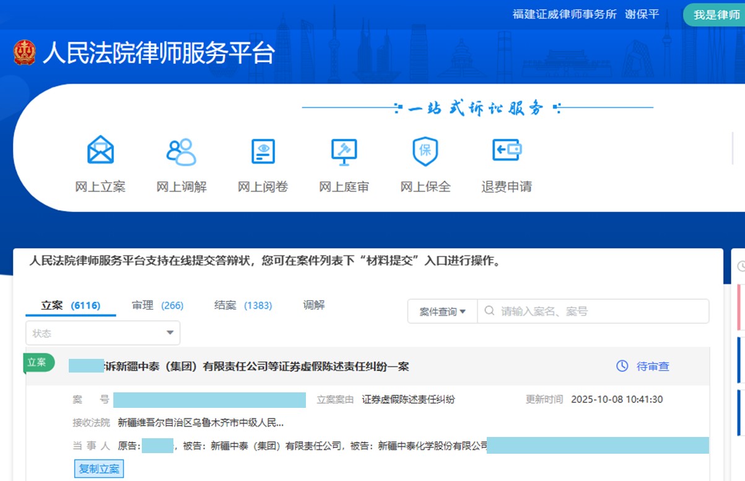Focus the 请输入案名、案号 search field

click(593, 311)
